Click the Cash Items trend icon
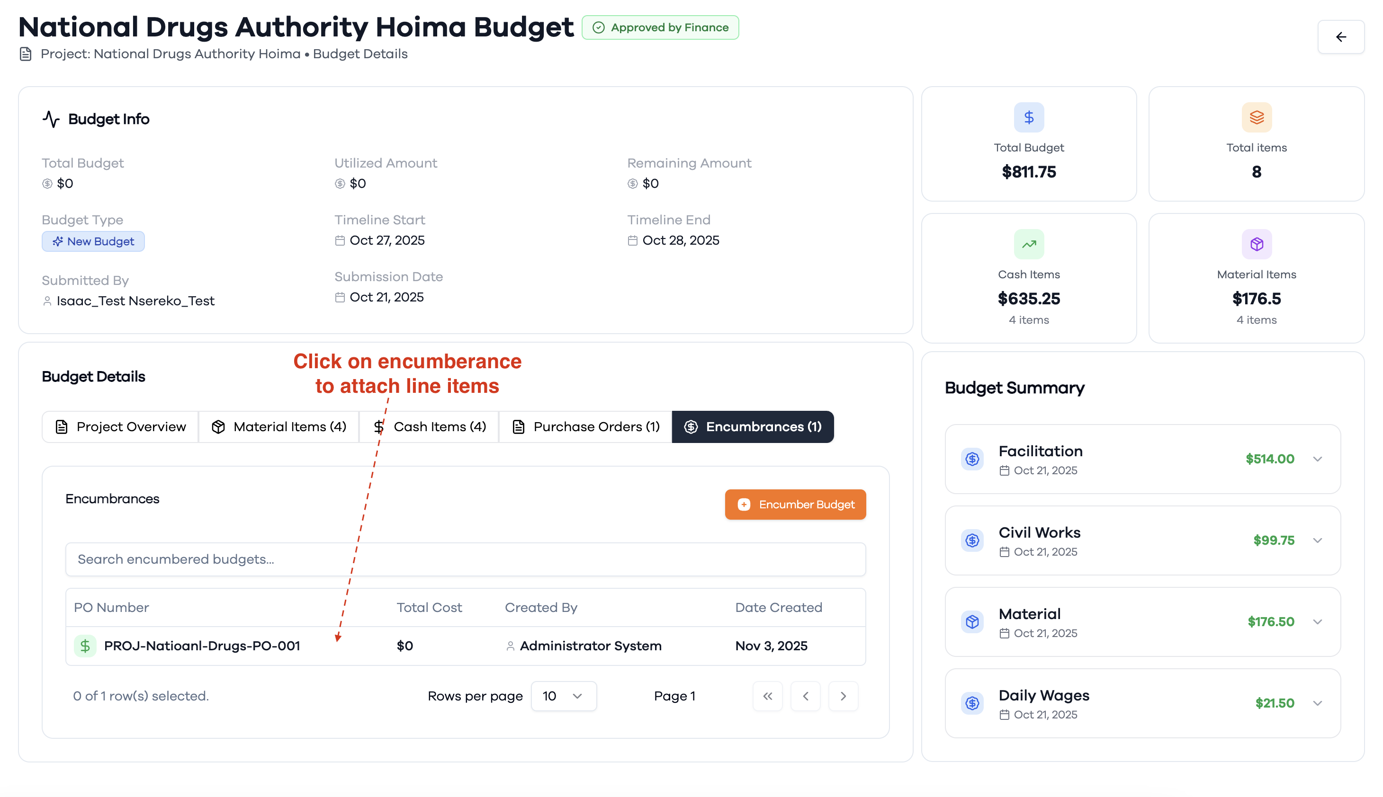This screenshot has width=1383, height=797. coord(1028,244)
